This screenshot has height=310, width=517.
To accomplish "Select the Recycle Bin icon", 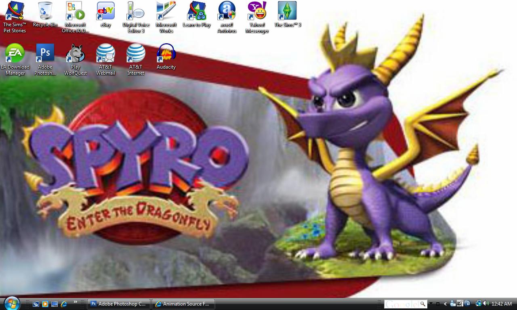I will tap(45, 15).
